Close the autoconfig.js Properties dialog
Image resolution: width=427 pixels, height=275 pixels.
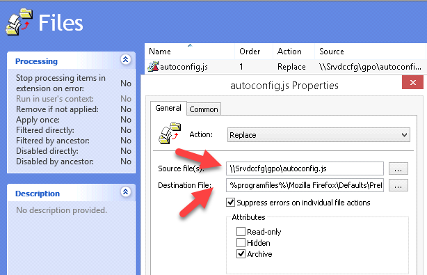(x=413, y=82)
